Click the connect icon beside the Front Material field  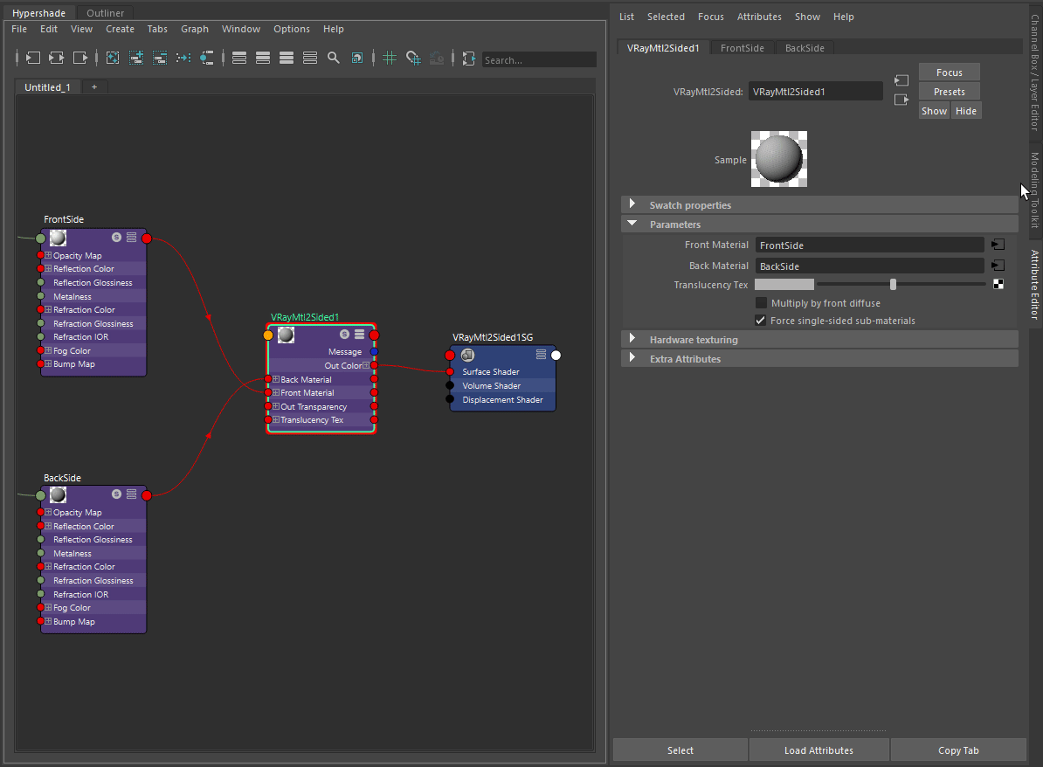pyautogui.click(x=998, y=245)
